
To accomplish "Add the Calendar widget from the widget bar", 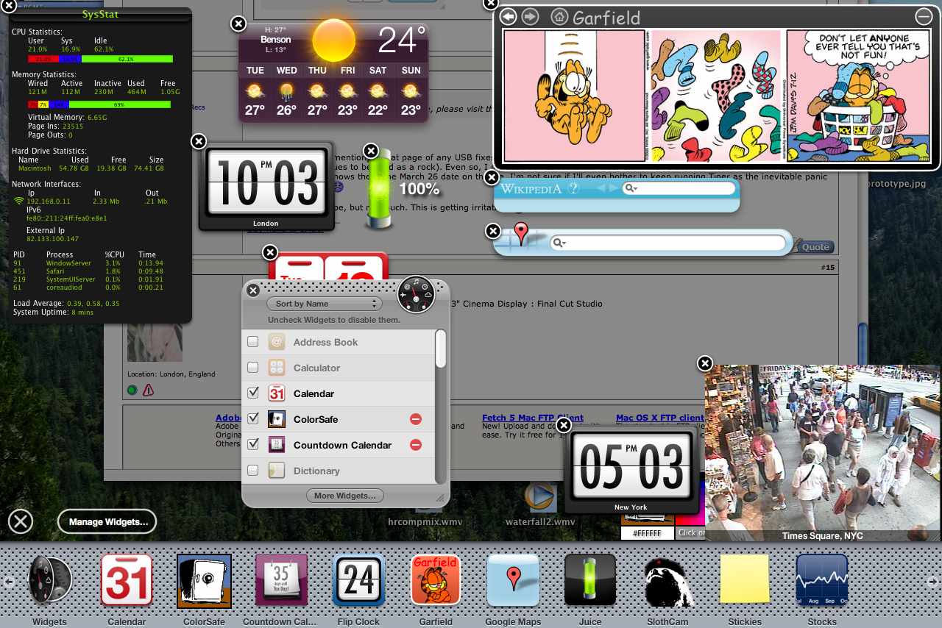I will pyautogui.click(x=127, y=580).
